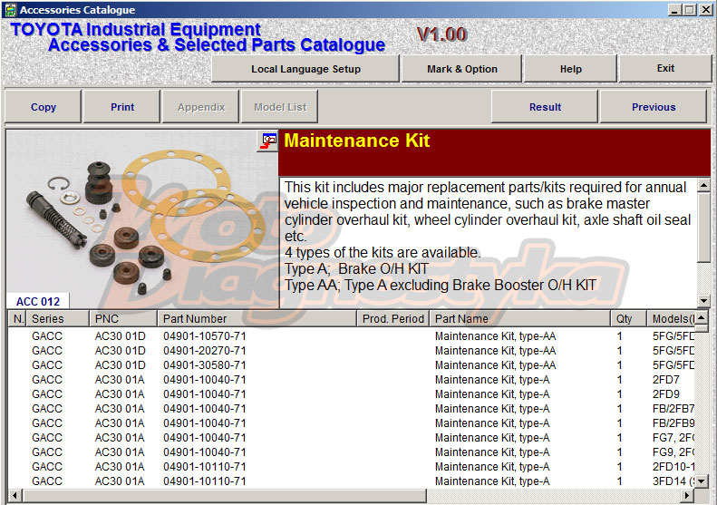717x505 pixels.
Task: Click the Maintenance Kit heading
Action: (356, 141)
